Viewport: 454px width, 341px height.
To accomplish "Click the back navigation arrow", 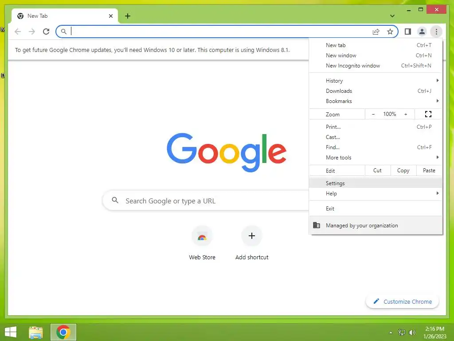I will 18,32.
